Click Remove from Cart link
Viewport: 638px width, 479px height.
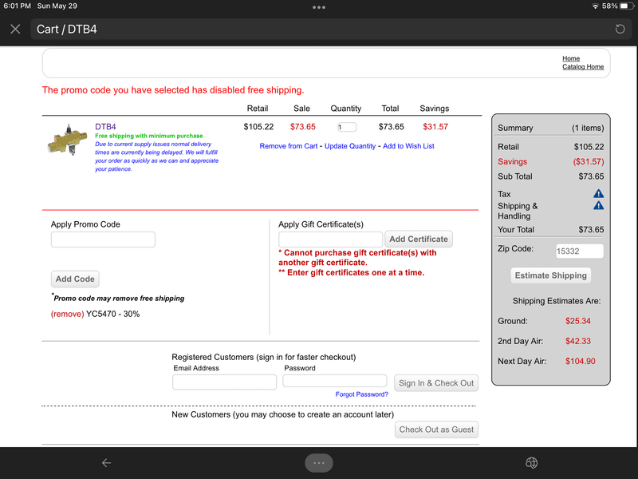click(288, 146)
